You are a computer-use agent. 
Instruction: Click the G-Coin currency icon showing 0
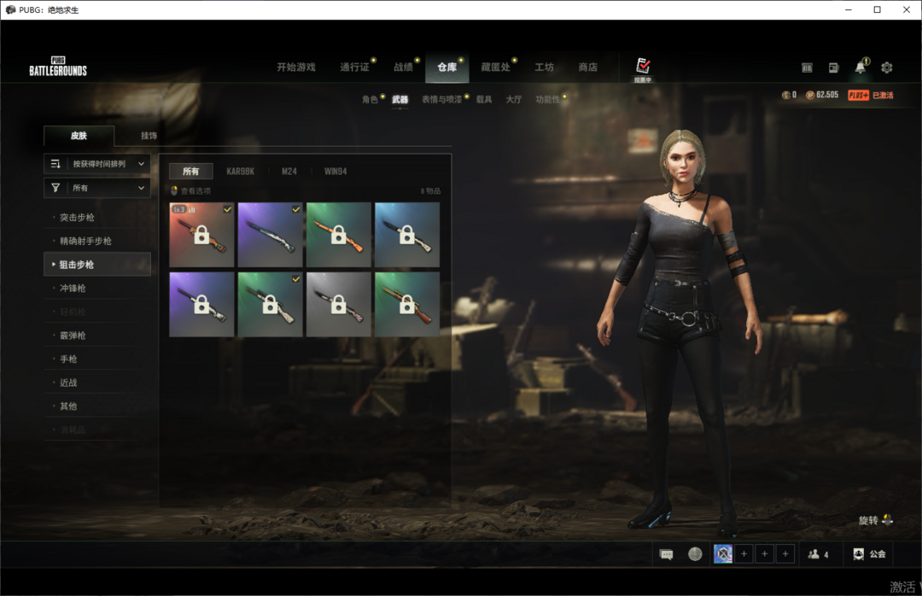pos(785,95)
